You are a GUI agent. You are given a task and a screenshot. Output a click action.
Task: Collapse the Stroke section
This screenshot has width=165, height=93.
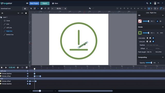163,27
